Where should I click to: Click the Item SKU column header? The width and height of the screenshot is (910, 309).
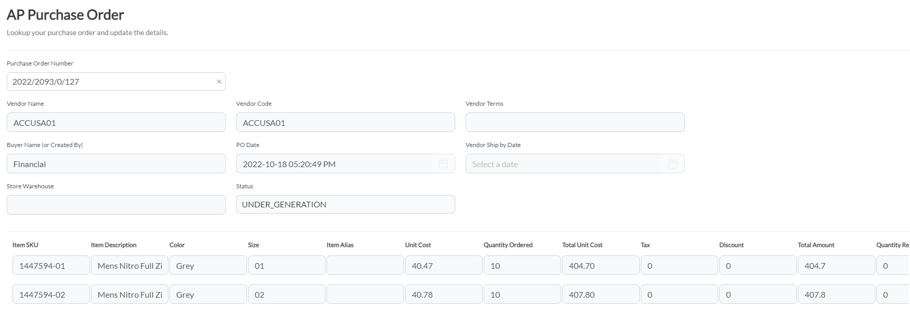25,245
